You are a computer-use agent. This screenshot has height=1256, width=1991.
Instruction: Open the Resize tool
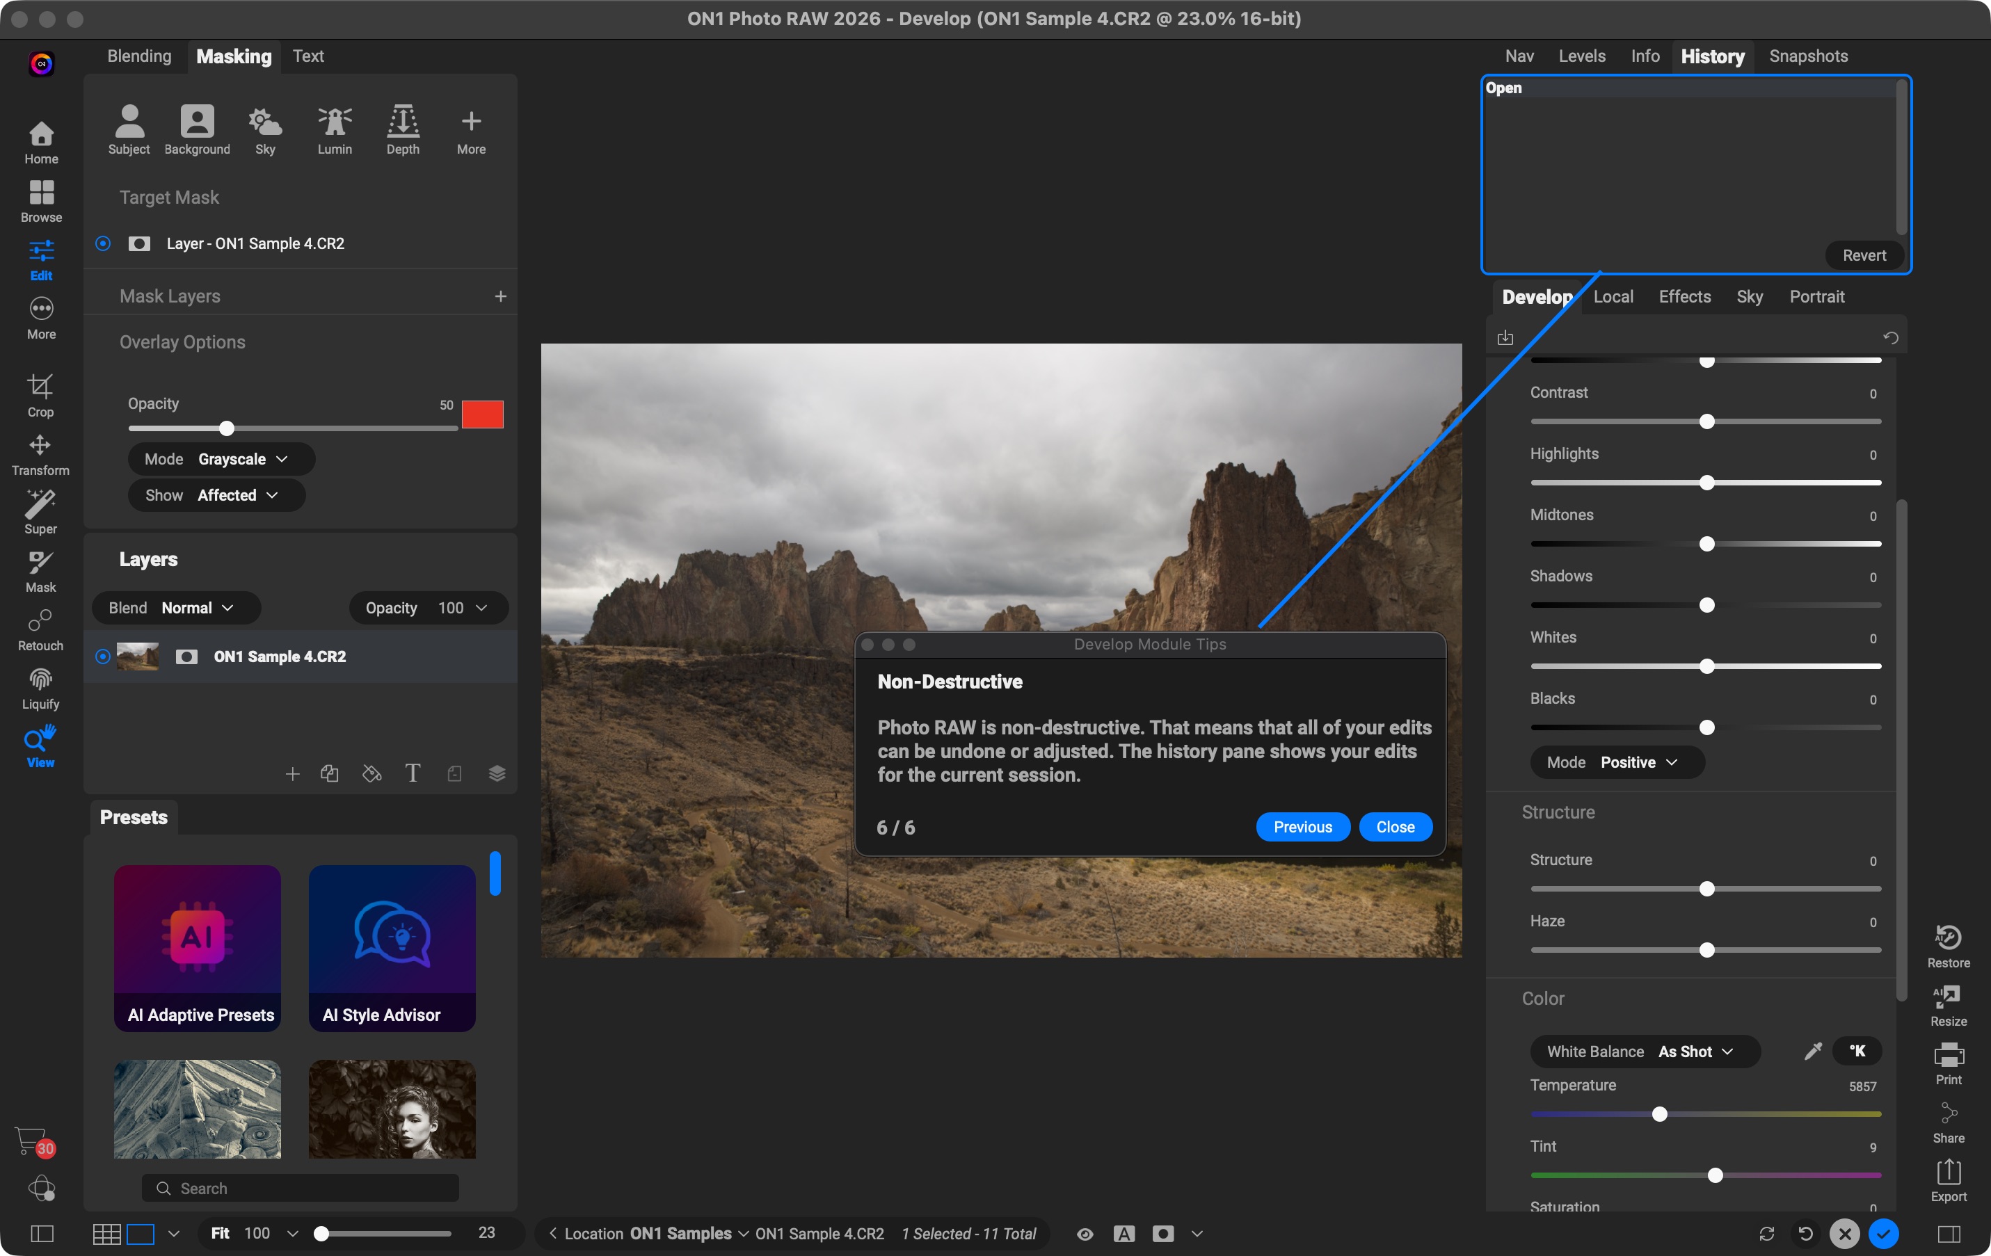click(1948, 1005)
